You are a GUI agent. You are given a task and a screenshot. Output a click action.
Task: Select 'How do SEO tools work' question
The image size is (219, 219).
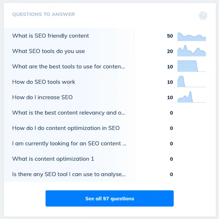click(x=43, y=82)
